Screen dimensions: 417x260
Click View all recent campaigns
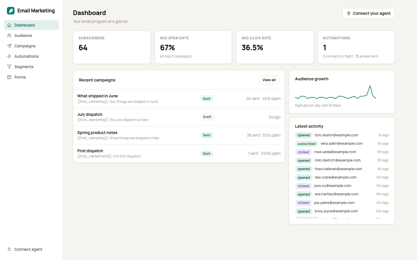pyautogui.click(x=269, y=80)
